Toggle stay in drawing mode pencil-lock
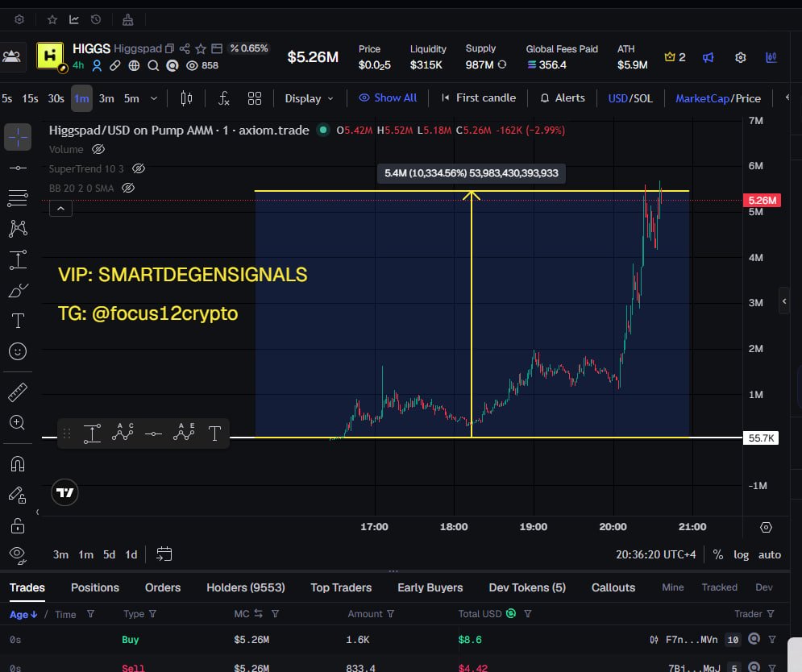Image resolution: width=802 pixels, height=672 pixels. pyautogui.click(x=18, y=495)
